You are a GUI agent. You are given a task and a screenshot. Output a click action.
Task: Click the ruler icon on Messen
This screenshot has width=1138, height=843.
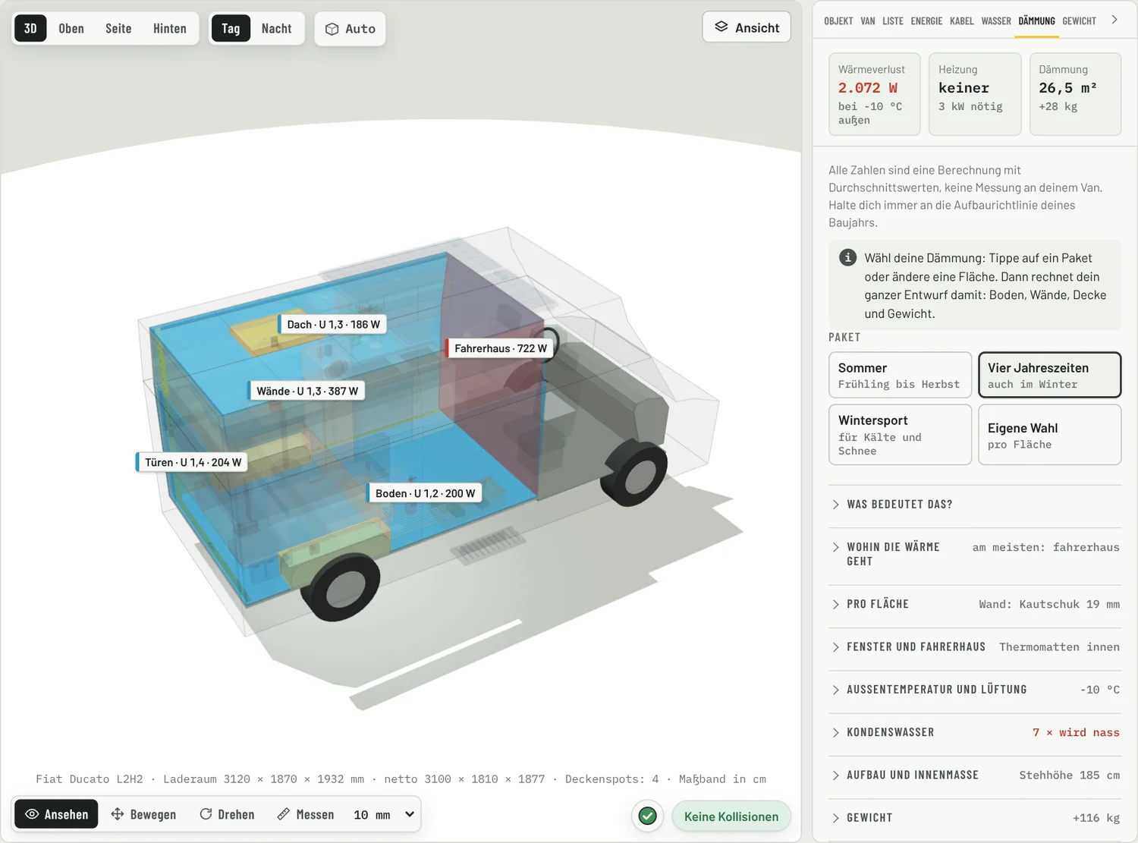pyautogui.click(x=283, y=814)
